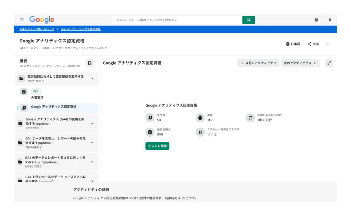Open the hamburger navigation menu

tap(22, 20)
